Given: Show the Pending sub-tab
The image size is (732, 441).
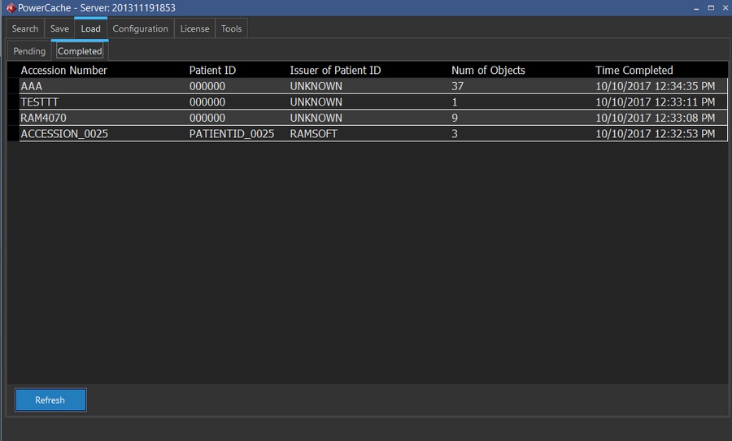Looking at the screenshot, I should pyautogui.click(x=29, y=51).
